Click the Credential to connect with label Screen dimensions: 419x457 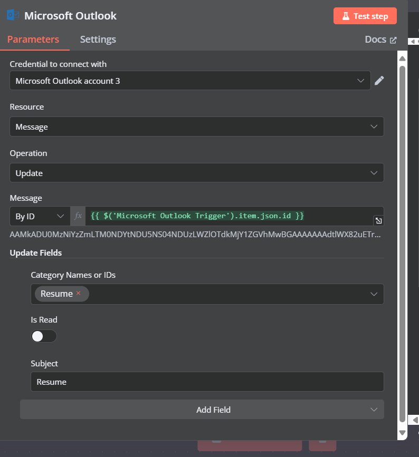point(58,64)
